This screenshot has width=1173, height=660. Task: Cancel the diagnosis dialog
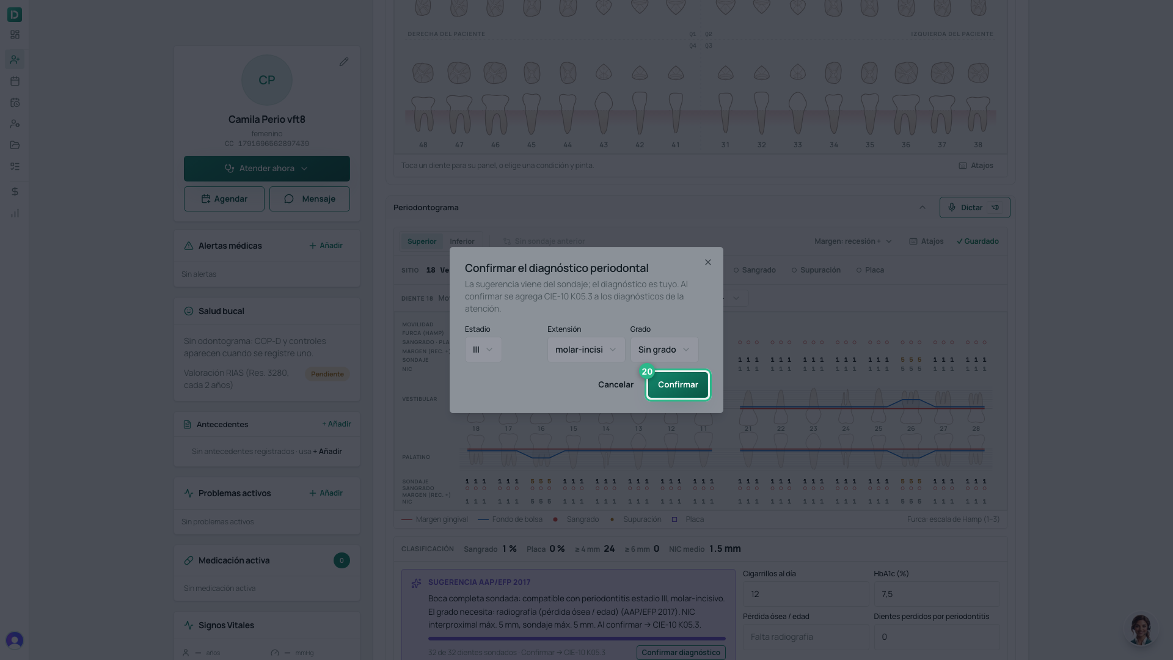615,385
